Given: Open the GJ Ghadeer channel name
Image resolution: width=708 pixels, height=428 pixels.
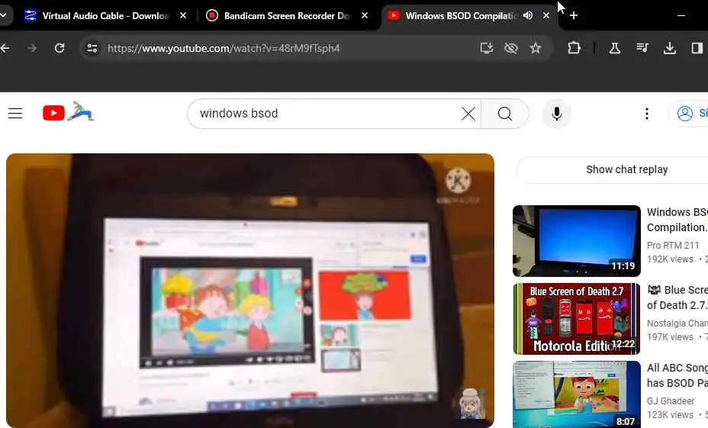Looking at the screenshot, I should click(x=671, y=401).
